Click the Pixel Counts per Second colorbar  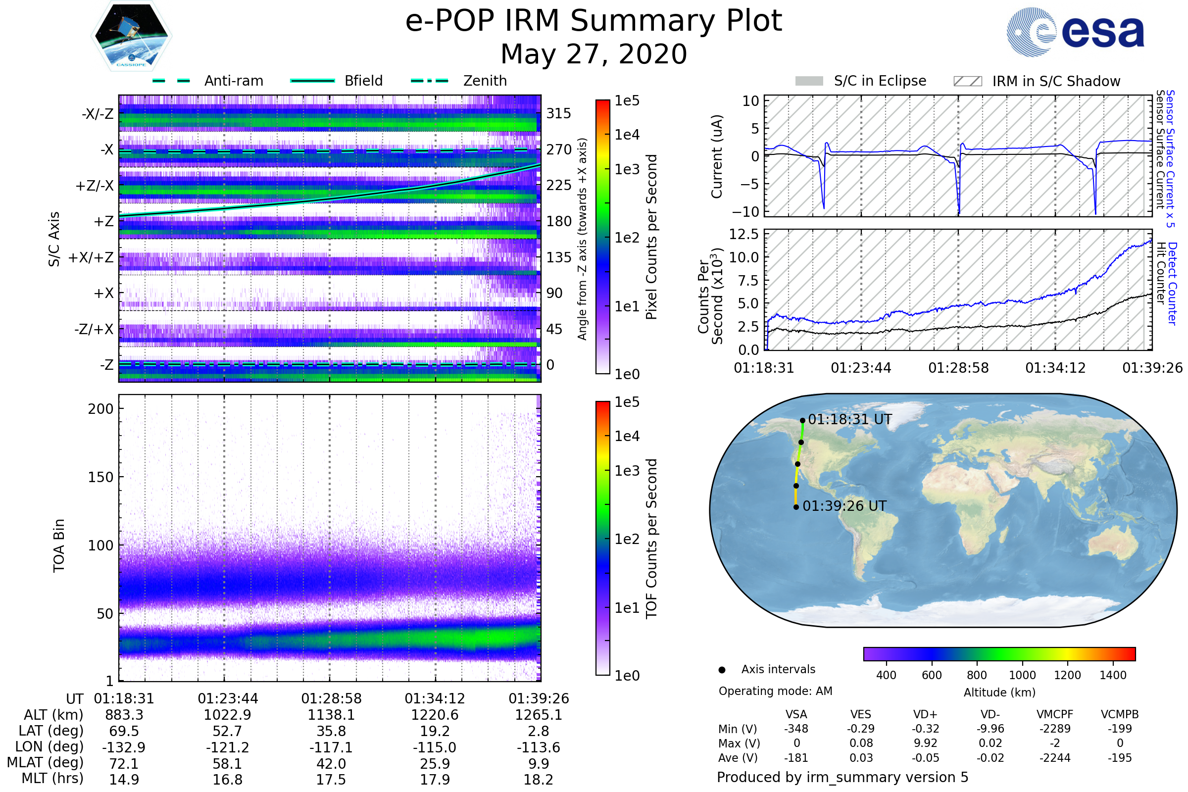(602, 237)
